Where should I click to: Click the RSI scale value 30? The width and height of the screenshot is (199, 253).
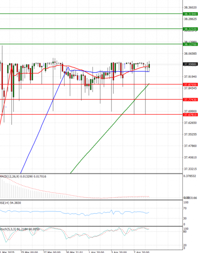pyautogui.click(x=185, y=219)
